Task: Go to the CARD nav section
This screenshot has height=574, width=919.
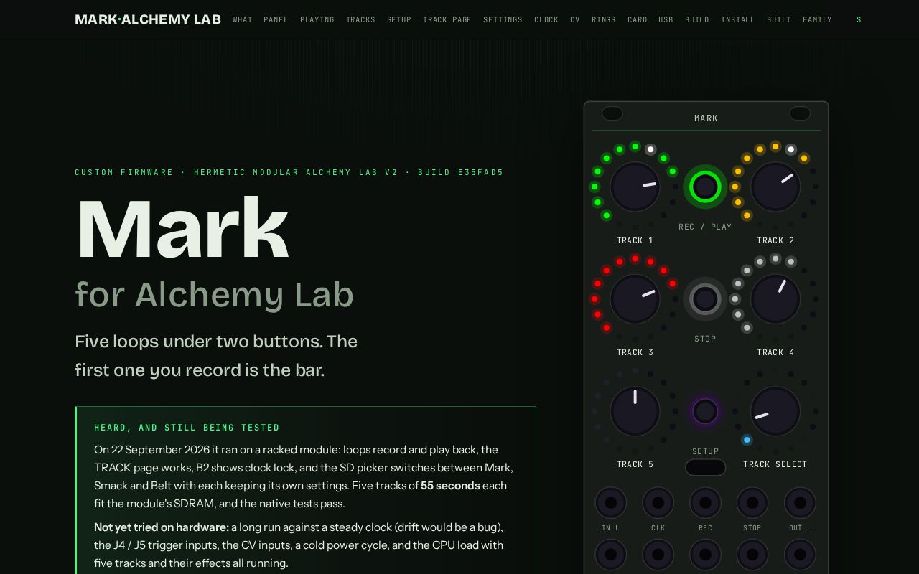Action: coord(638,20)
